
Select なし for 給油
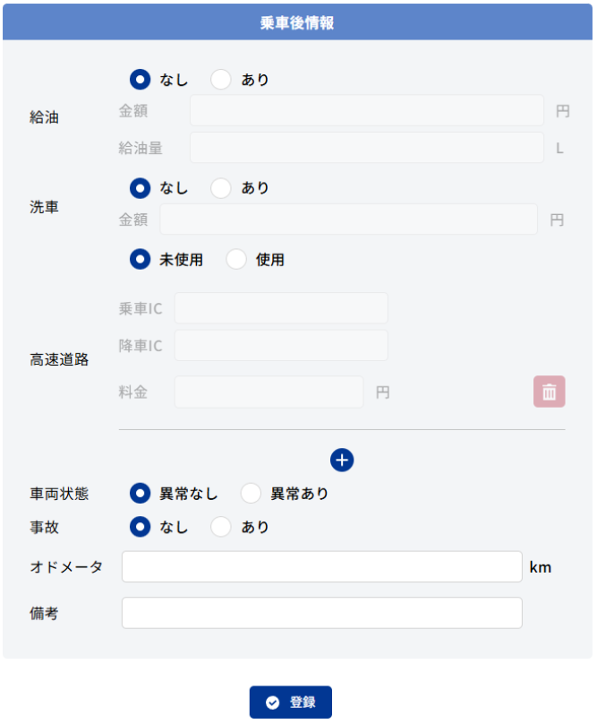coord(140,80)
